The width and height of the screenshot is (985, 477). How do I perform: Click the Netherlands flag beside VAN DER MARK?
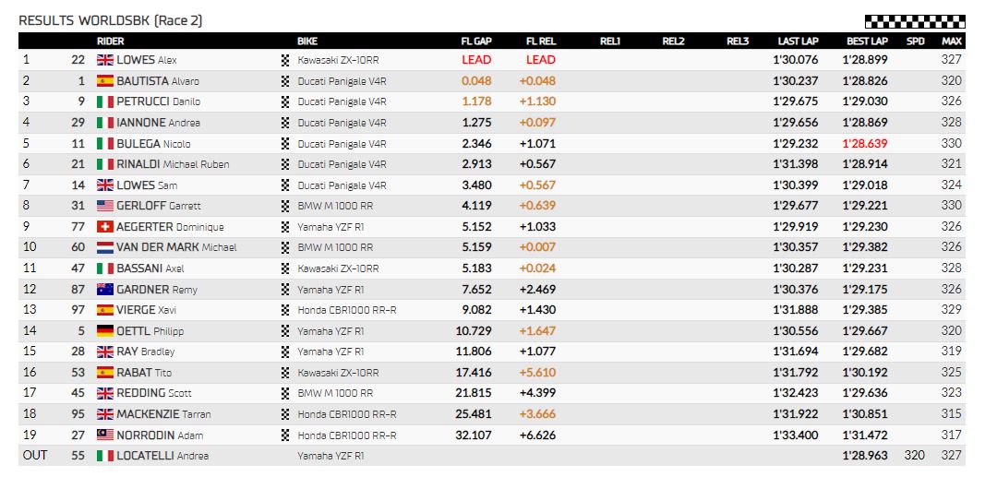tap(105, 247)
